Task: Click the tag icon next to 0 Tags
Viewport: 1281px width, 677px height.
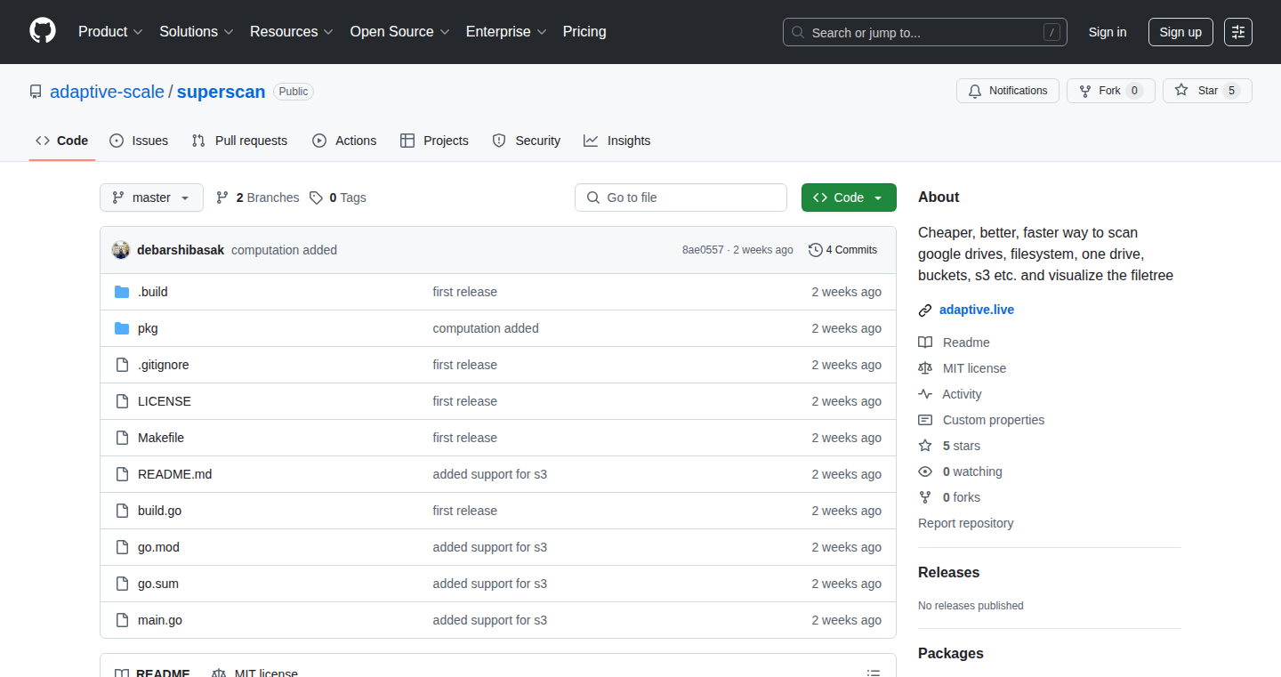Action: (x=316, y=197)
